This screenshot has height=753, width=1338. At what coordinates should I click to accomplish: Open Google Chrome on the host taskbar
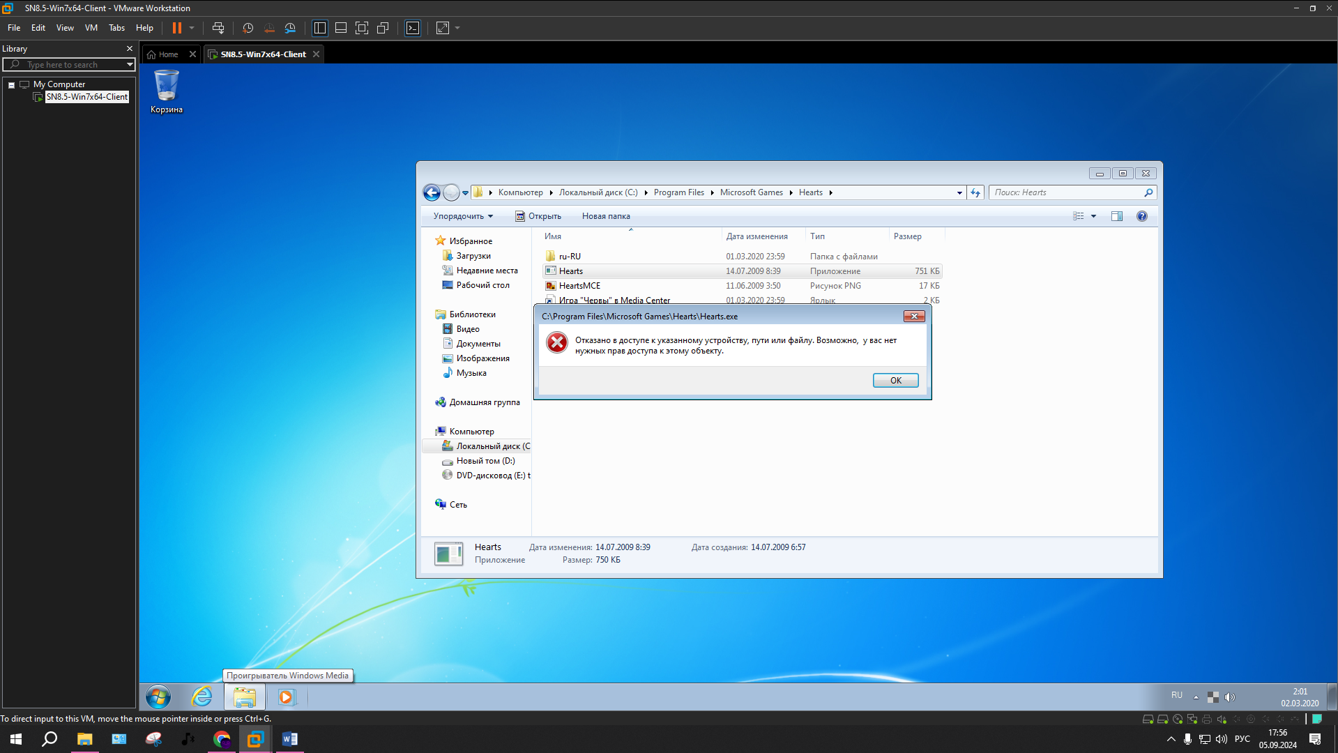pos(222,739)
